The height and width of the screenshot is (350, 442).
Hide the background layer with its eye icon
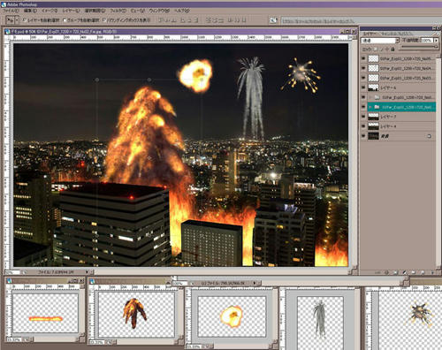coord(363,136)
